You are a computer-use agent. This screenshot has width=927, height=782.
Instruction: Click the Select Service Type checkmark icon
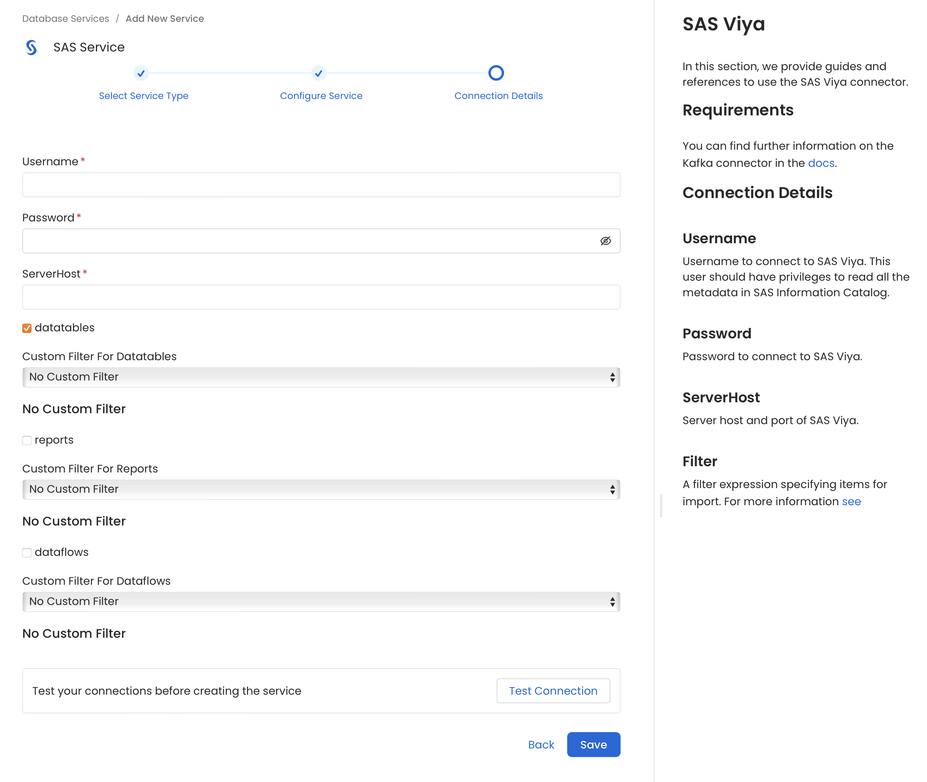tap(141, 73)
